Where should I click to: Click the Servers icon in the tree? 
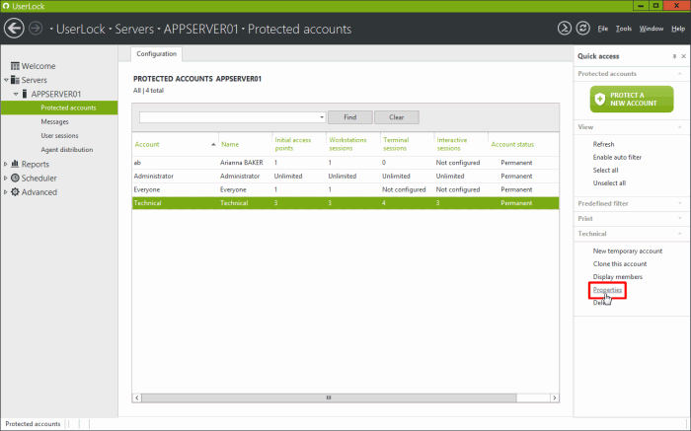tap(15, 80)
